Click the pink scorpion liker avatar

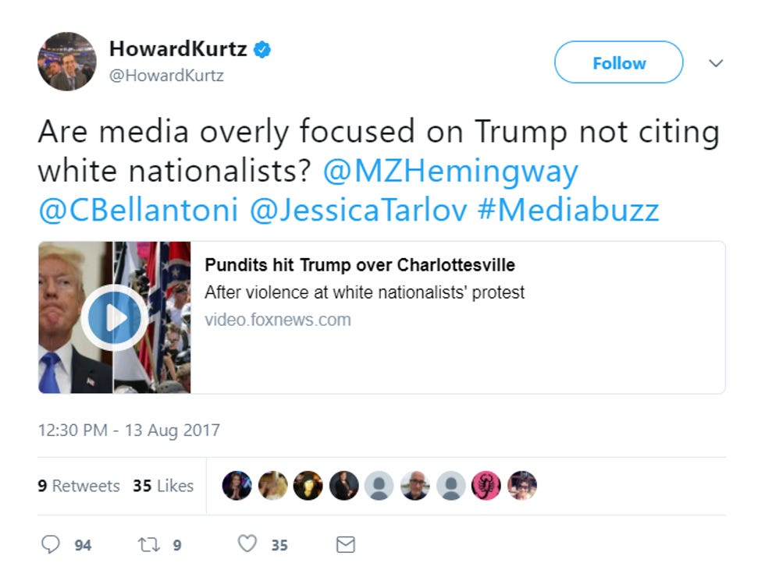pyautogui.click(x=486, y=485)
